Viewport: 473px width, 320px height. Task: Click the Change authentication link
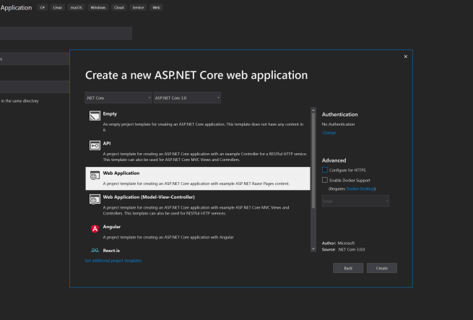pyautogui.click(x=329, y=133)
